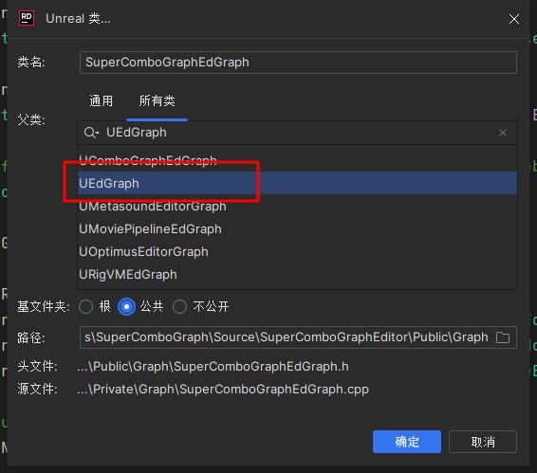Switch to the 通用 tab

[101, 101]
